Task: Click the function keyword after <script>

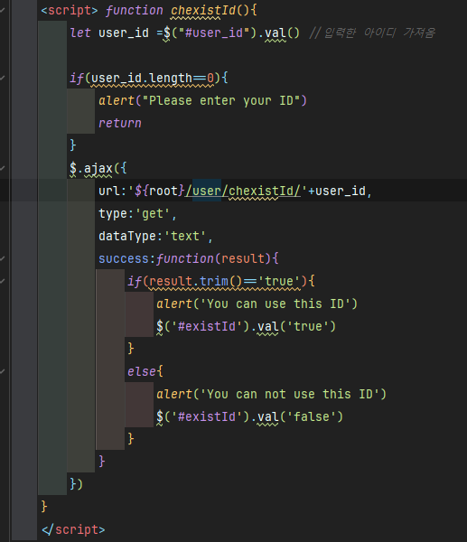Action: click(x=134, y=10)
